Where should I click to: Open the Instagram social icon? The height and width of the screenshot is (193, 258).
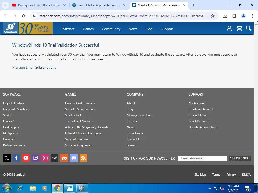pos(45,158)
